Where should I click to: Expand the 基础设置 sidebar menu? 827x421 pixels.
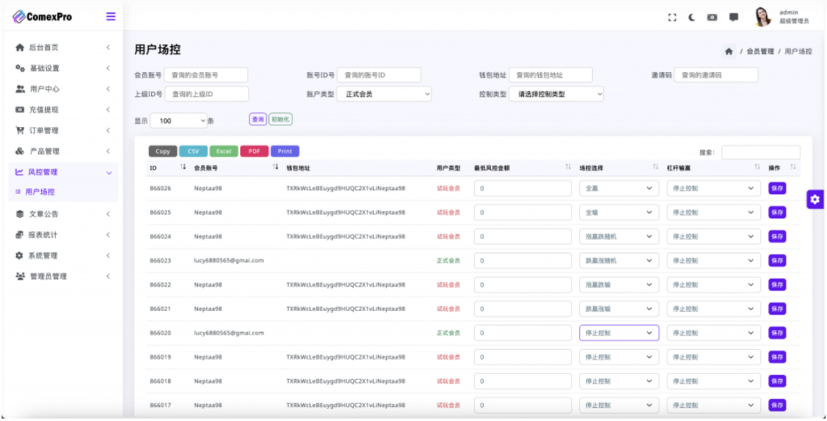63,68
